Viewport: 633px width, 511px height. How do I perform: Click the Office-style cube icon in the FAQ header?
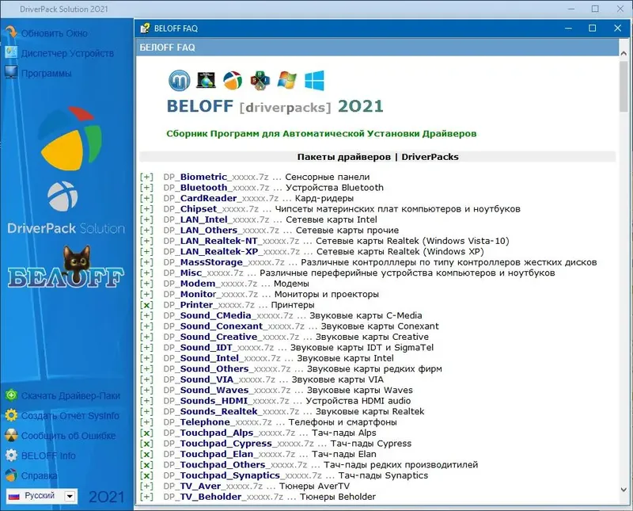pos(260,80)
